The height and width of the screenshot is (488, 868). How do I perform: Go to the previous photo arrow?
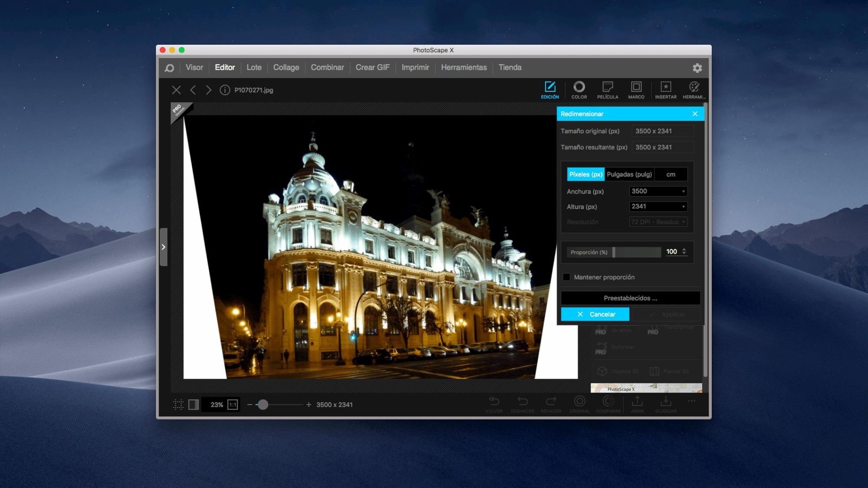tap(193, 90)
